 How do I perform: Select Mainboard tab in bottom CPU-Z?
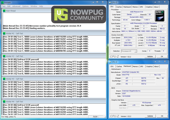click(127, 66)
